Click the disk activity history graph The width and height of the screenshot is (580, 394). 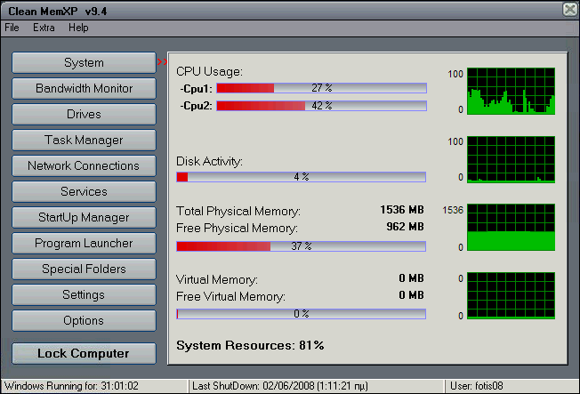[x=511, y=159]
